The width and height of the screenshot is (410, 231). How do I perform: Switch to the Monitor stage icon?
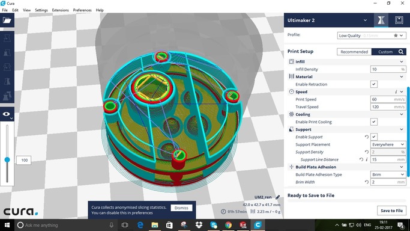tap(399, 20)
